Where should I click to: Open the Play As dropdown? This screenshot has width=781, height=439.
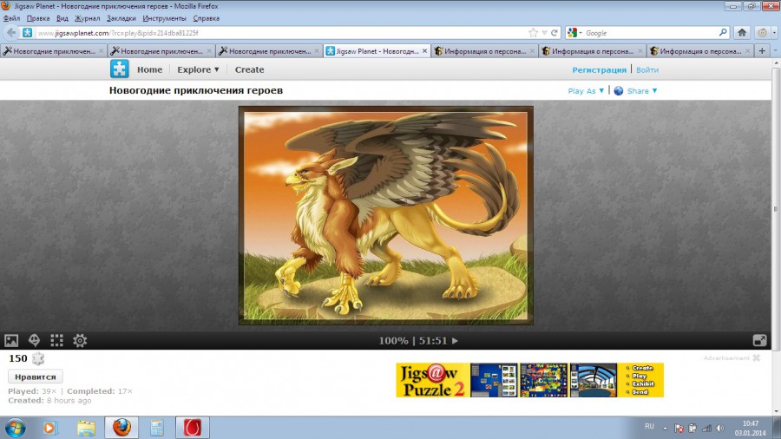click(586, 90)
